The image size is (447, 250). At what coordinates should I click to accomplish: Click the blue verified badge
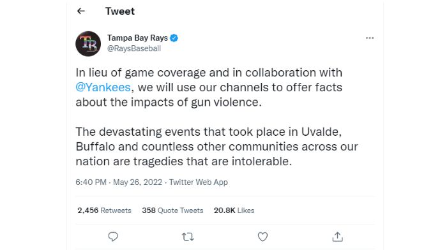pyautogui.click(x=174, y=38)
